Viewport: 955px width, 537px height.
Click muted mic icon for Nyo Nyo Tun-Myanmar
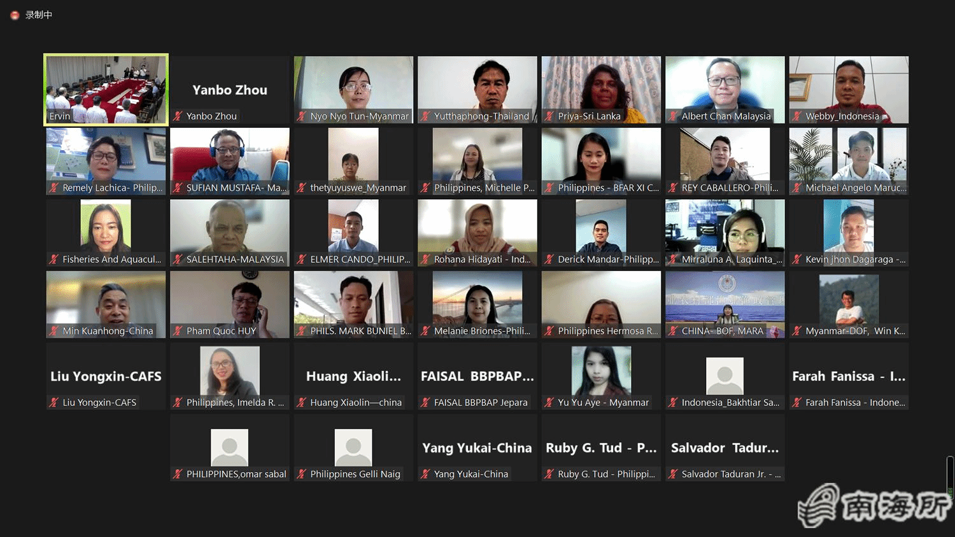tap(302, 116)
